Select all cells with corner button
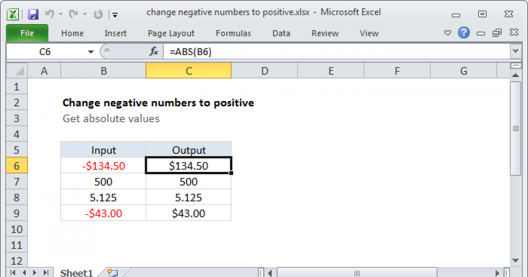The height and width of the screenshot is (277, 528). click(16, 70)
